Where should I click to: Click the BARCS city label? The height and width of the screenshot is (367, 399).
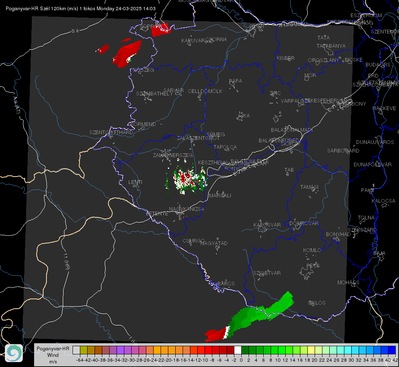[226, 283]
